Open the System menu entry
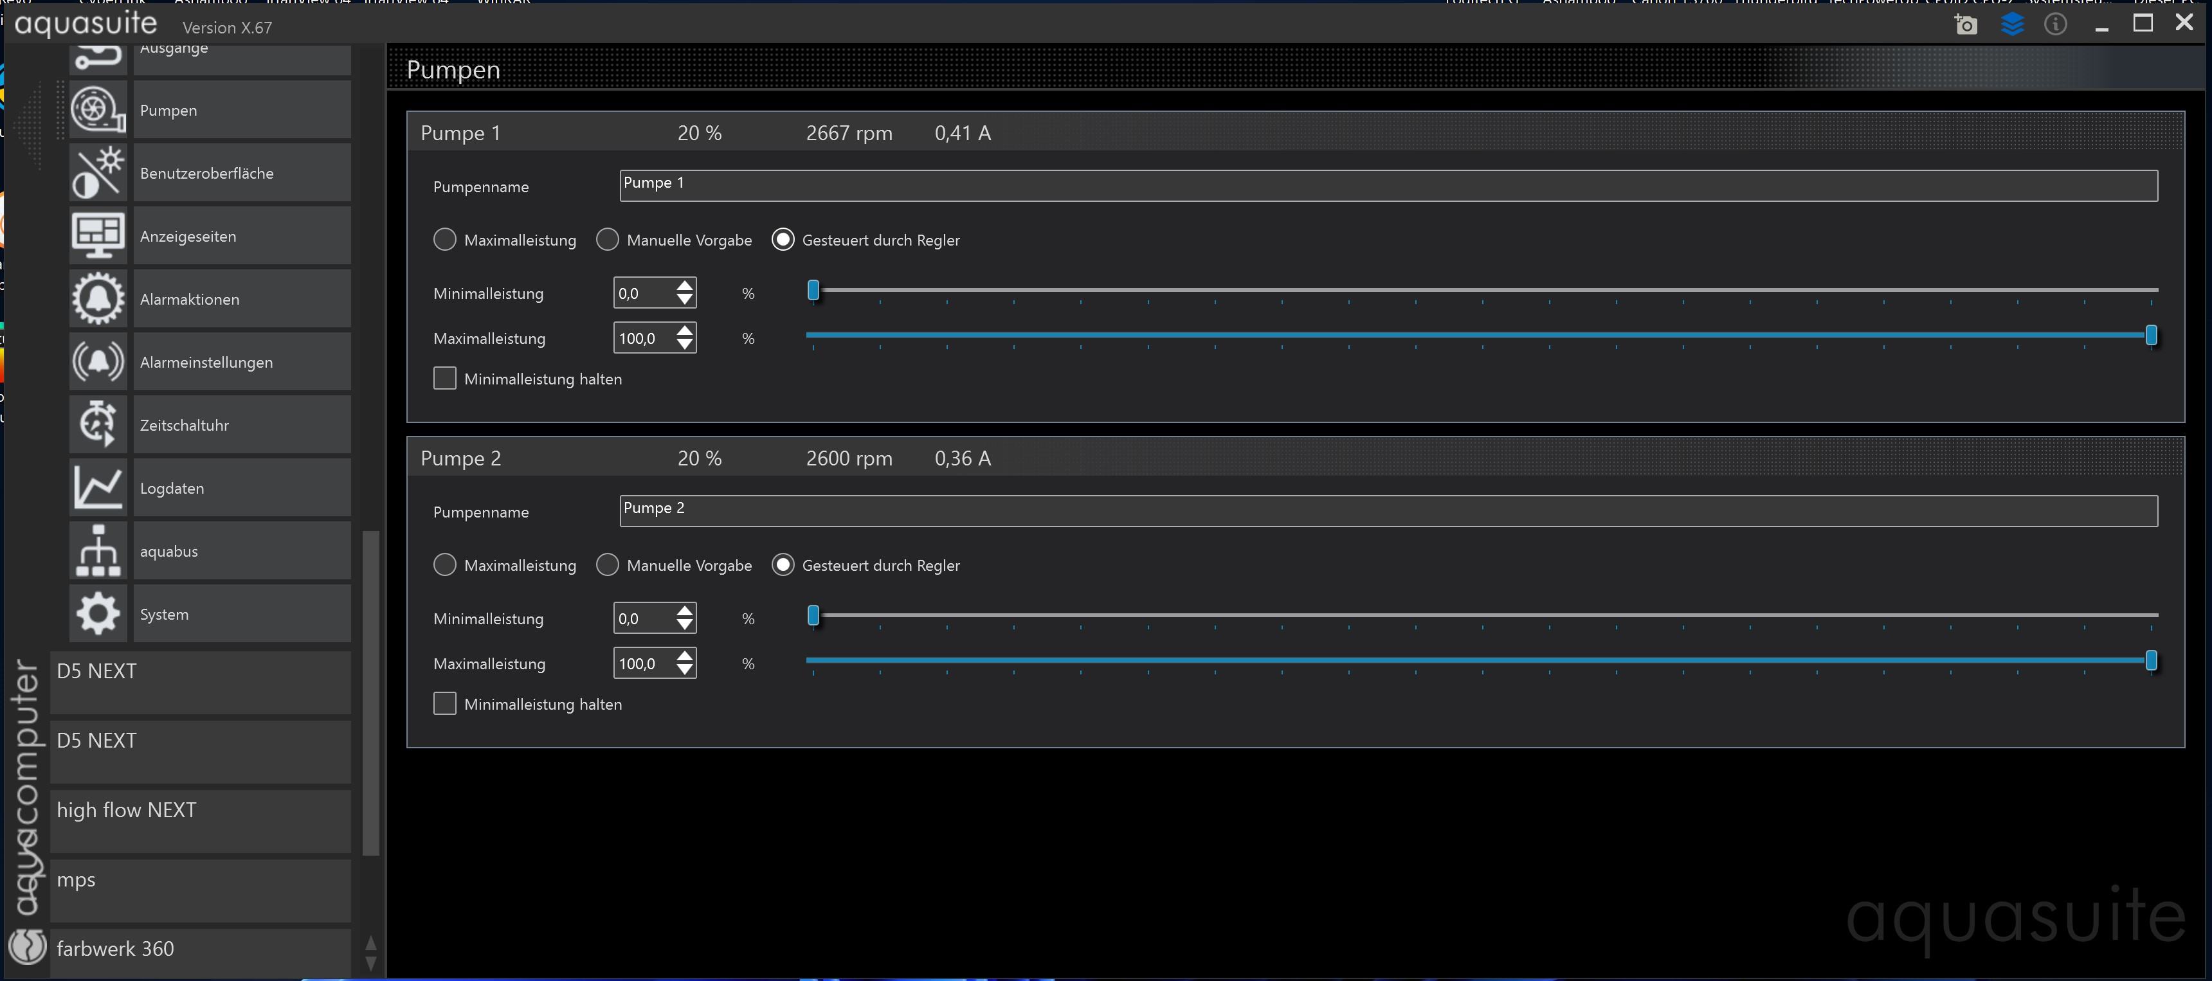The height and width of the screenshot is (981, 2212). coord(242,614)
